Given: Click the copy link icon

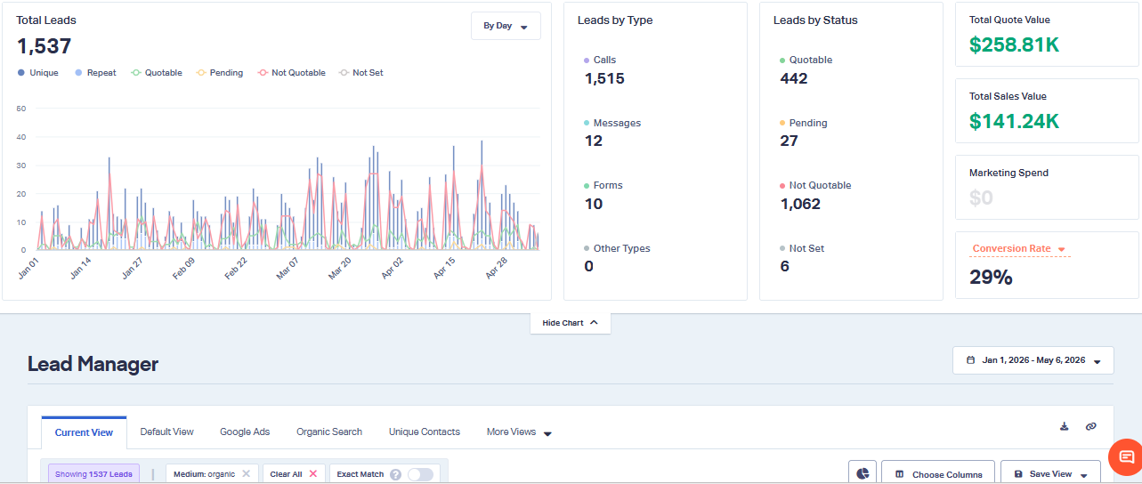Looking at the screenshot, I should pyautogui.click(x=1090, y=426).
